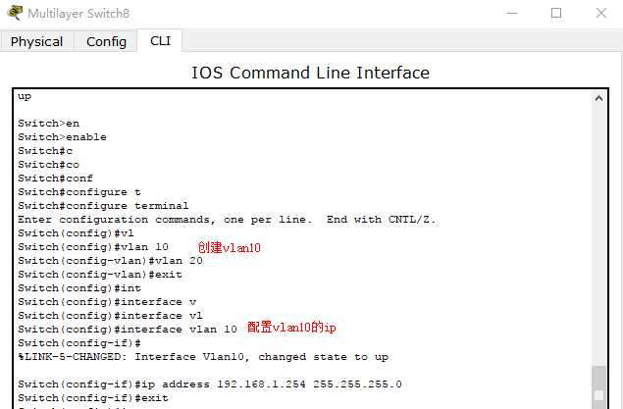Image resolution: width=623 pixels, height=409 pixels.
Task: Click the '%LINK-5-CHANGED' message line
Action: click(203, 357)
